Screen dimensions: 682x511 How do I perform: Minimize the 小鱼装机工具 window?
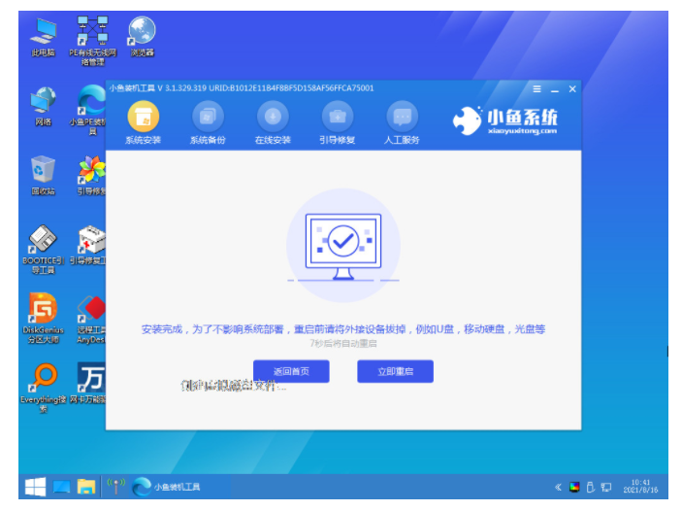point(555,88)
